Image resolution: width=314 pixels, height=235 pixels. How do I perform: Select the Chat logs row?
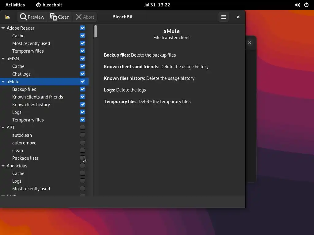point(44,74)
